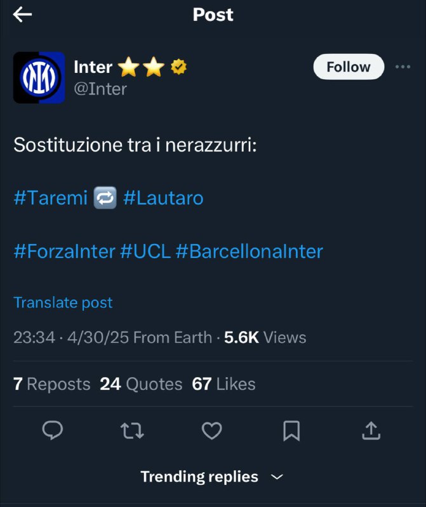Like the post with heart icon

(211, 431)
